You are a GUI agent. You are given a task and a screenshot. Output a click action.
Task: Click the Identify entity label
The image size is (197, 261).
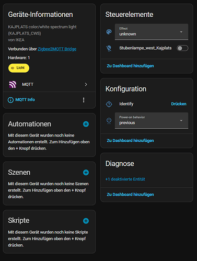pyautogui.click(x=126, y=104)
